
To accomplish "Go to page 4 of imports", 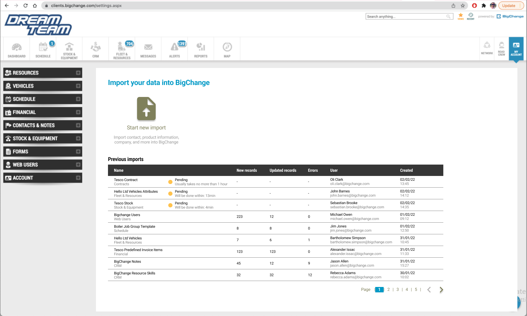I will click(x=407, y=289).
